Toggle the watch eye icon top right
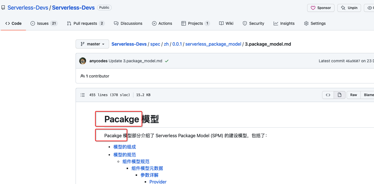The height and width of the screenshot is (184, 374). pos(370,8)
